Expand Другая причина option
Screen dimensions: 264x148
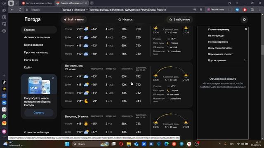[x=226, y=60]
